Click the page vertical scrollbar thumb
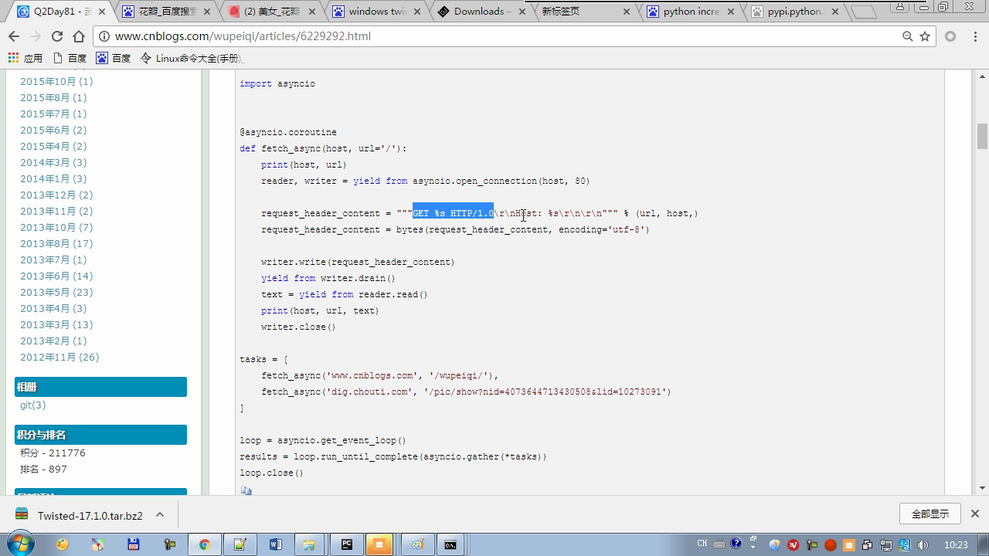 (x=982, y=136)
